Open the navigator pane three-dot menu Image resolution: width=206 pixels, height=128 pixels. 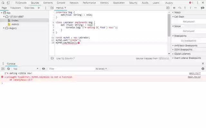coord(46,8)
